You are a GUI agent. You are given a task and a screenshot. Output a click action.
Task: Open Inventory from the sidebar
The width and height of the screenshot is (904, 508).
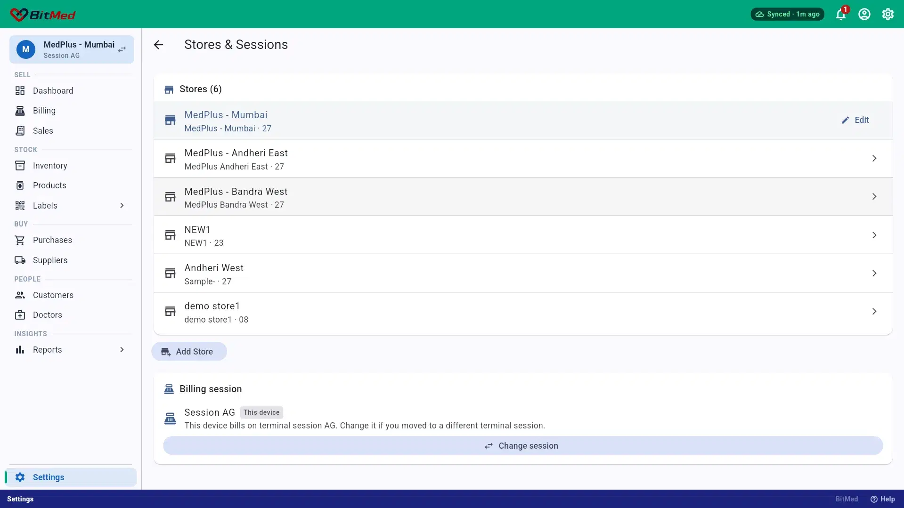point(71,166)
